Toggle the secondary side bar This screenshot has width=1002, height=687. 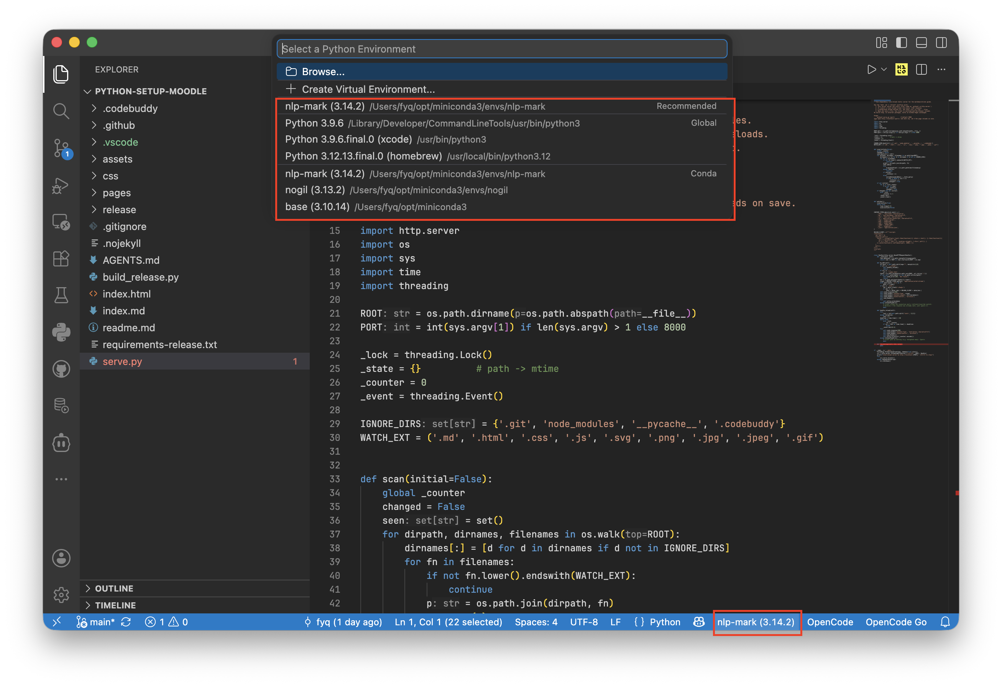(941, 43)
